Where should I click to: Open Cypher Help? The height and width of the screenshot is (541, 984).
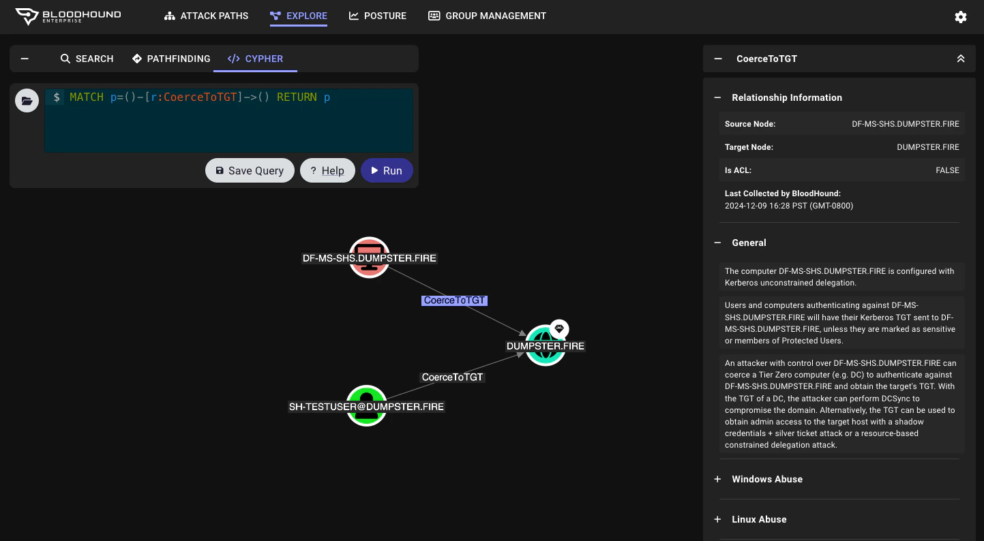click(327, 170)
